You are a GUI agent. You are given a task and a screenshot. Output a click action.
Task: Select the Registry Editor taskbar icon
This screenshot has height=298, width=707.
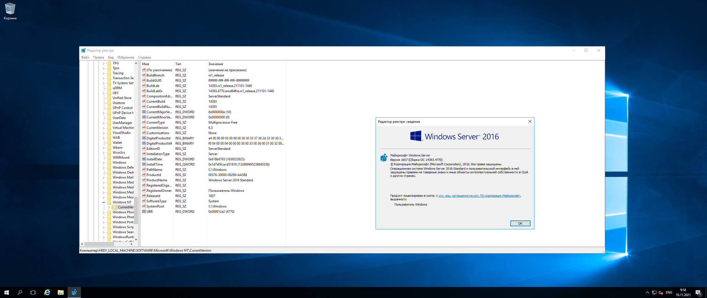click(74, 292)
